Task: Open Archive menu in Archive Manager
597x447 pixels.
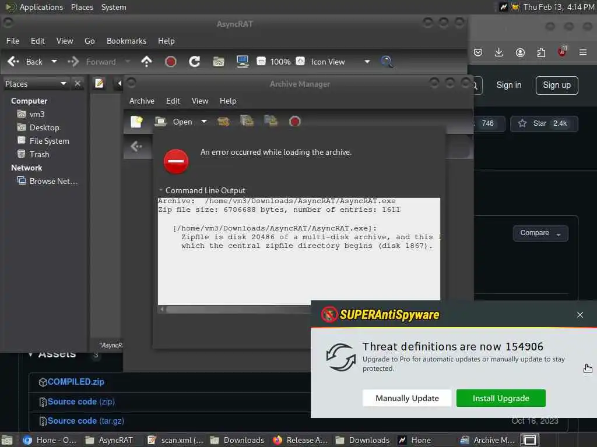Action: (x=142, y=101)
